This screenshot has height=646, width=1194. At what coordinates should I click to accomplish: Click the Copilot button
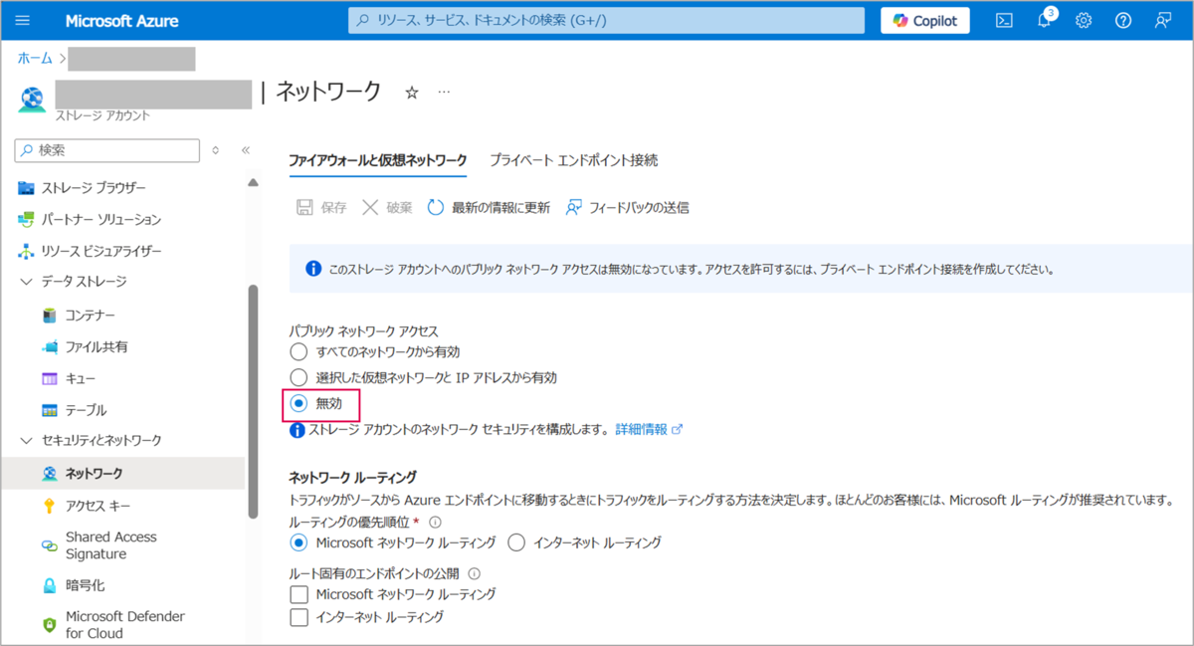925,20
